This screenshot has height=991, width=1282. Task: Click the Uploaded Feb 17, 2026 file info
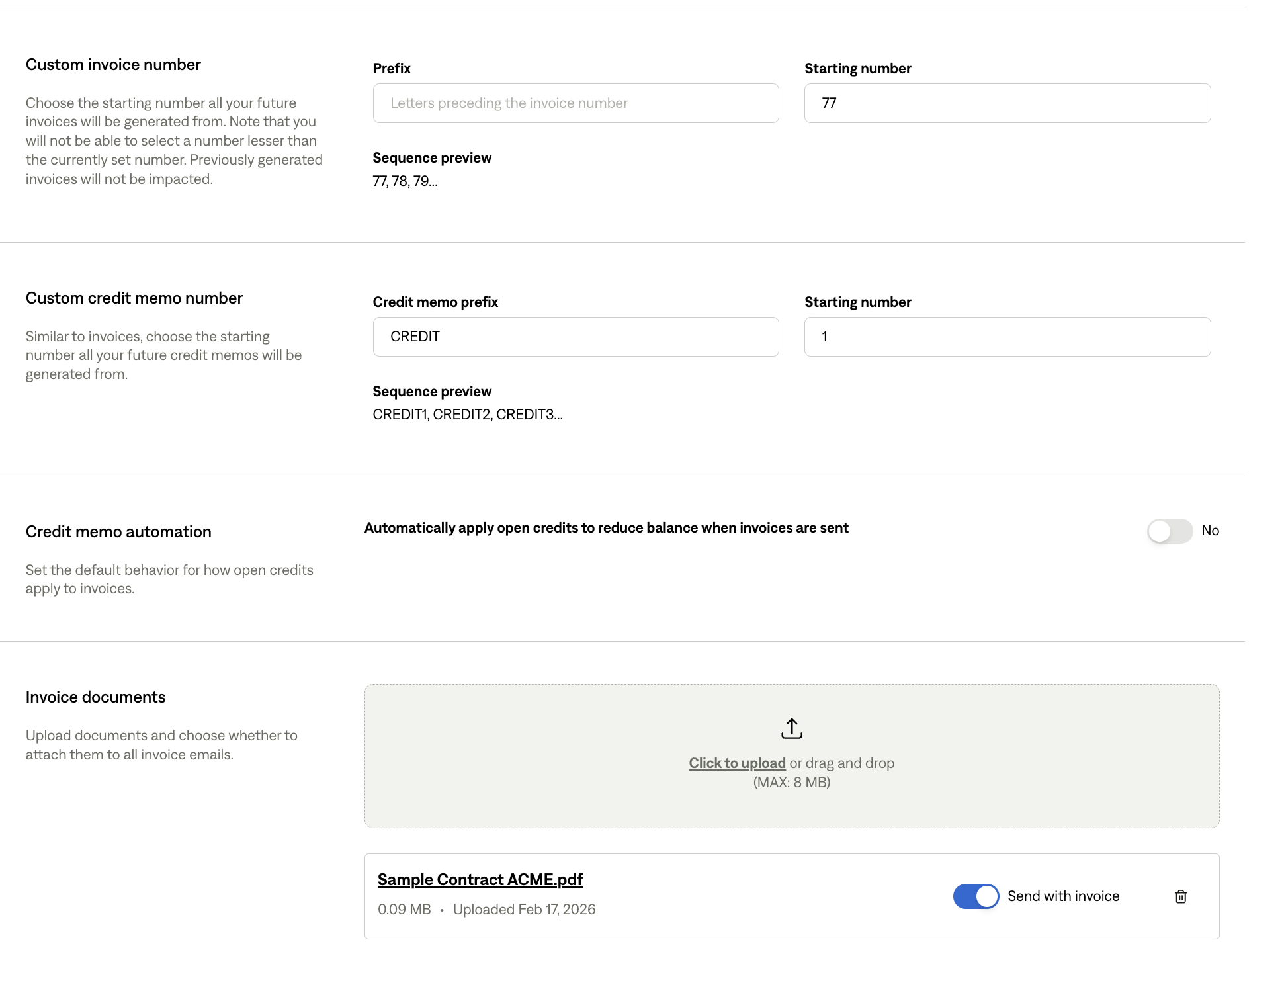[x=524, y=910]
